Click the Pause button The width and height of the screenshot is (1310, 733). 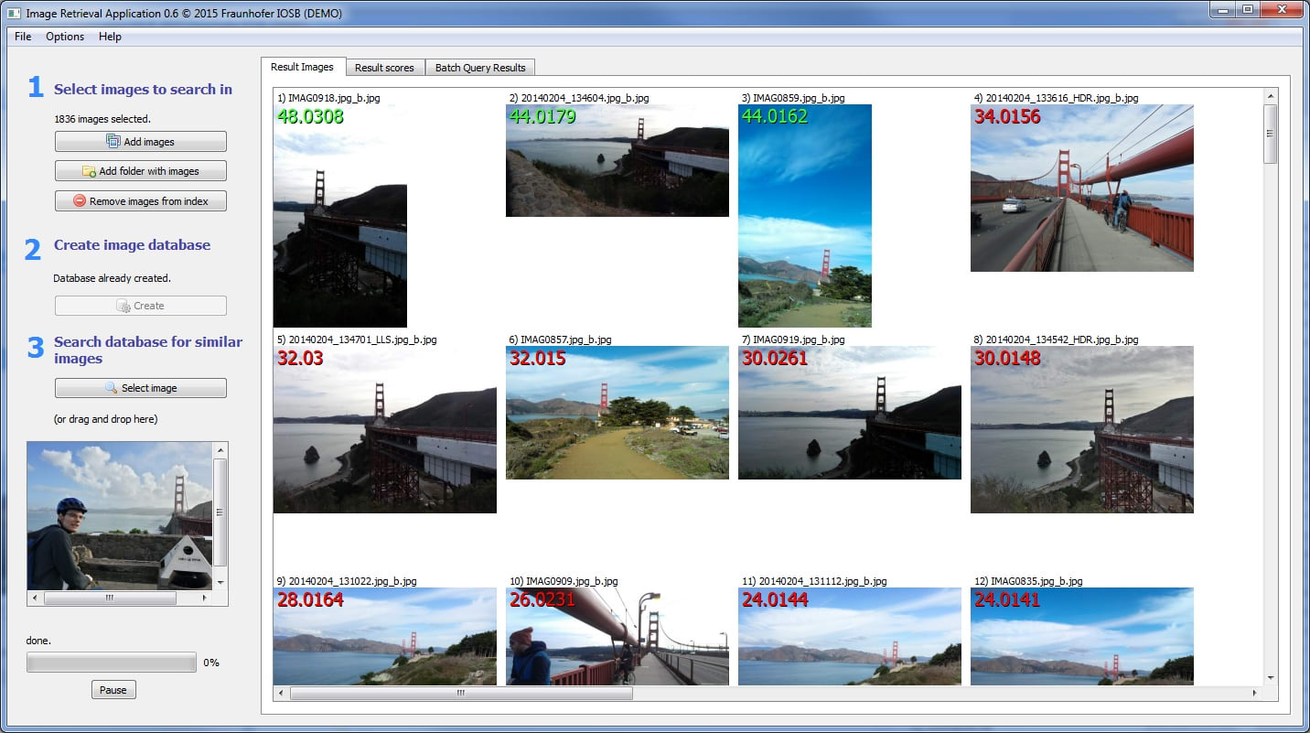113,690
